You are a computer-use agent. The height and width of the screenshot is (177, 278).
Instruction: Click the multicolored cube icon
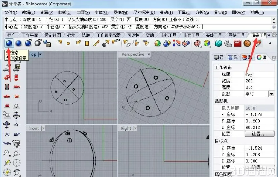click(x=207, y=43)
